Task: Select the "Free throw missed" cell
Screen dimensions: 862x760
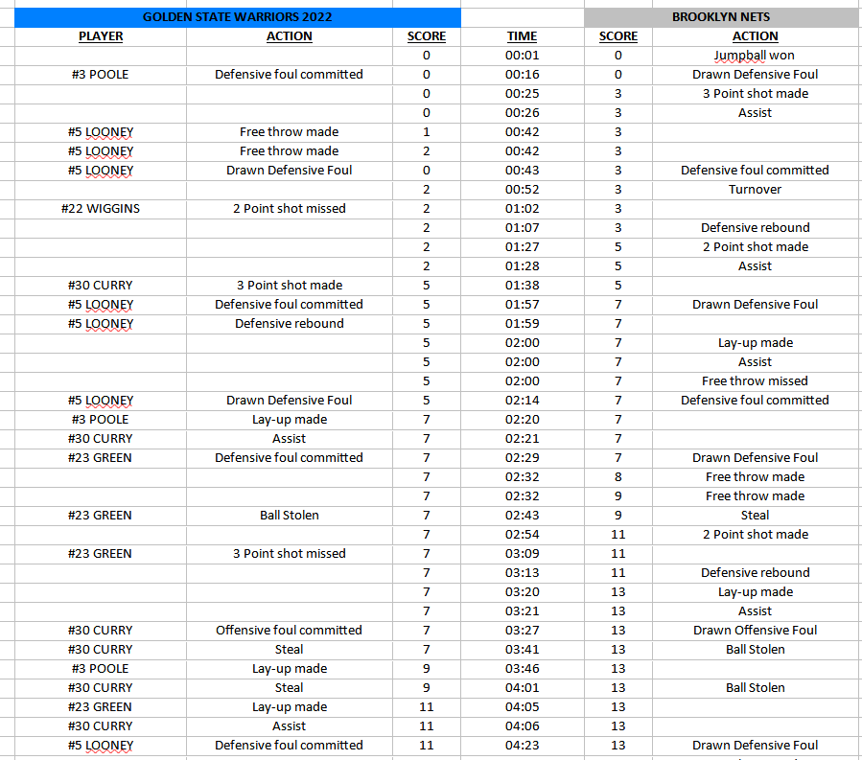Action: pos(756,381)
